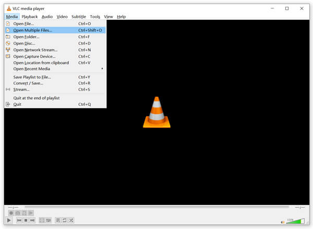Choose Open Location from clipboard
Screen dimensions: 313x229
[55, 63]
